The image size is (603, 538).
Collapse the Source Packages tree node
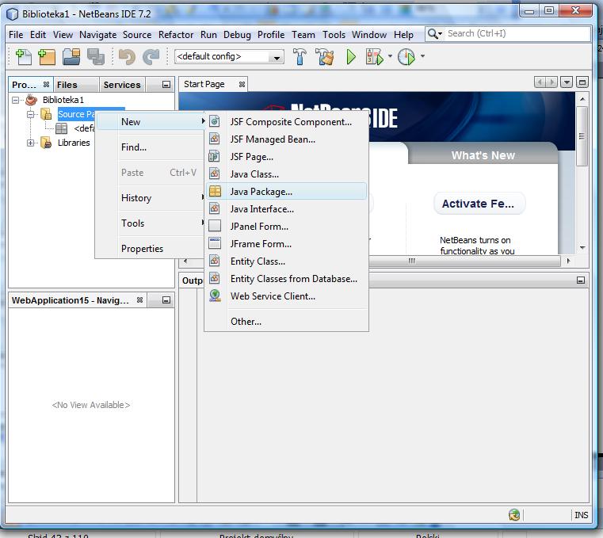(x=30, y=115)
